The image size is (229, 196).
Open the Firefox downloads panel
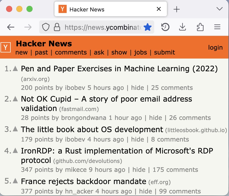[182, 27]
